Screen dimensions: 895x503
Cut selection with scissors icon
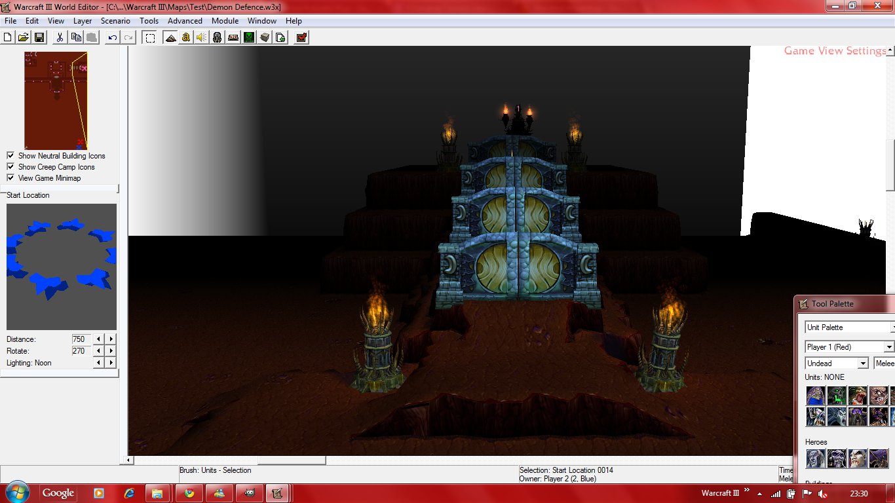pyautogui.click(x=60, y=37)
